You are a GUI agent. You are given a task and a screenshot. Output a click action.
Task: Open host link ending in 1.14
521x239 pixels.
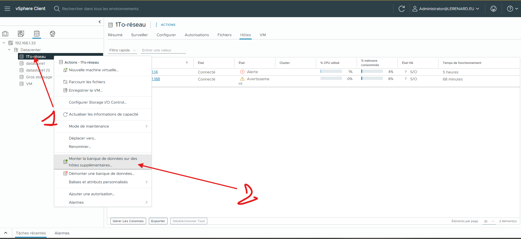155,72
